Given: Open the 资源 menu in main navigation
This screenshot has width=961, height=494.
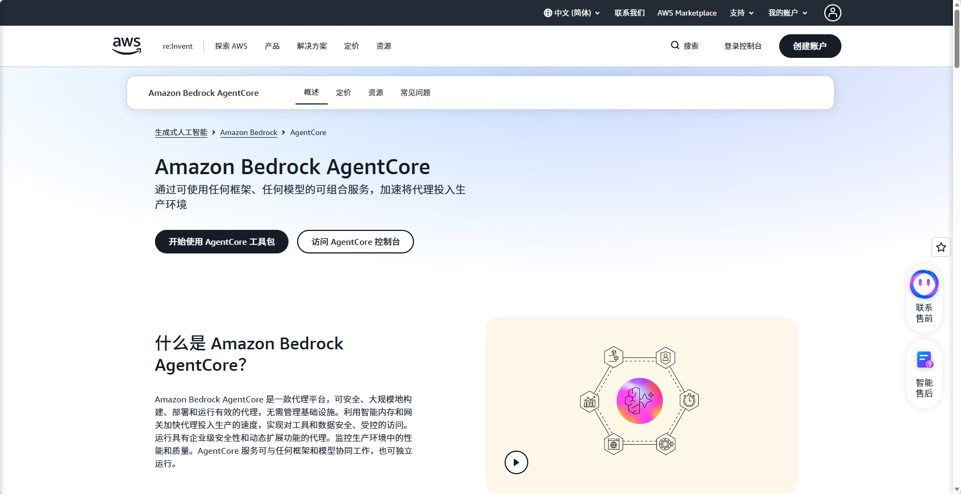Looking at the screenshot, I should click(x=383, y=46).
